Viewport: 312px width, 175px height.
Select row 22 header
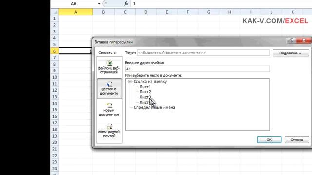[x=55, y=156]
